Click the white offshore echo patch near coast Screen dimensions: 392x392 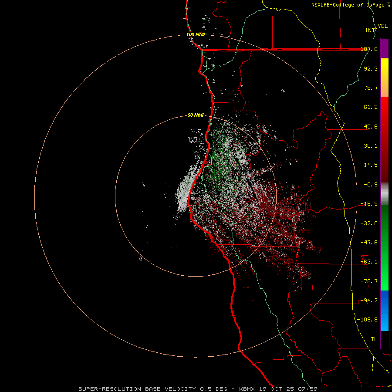(x=186, y=188)
